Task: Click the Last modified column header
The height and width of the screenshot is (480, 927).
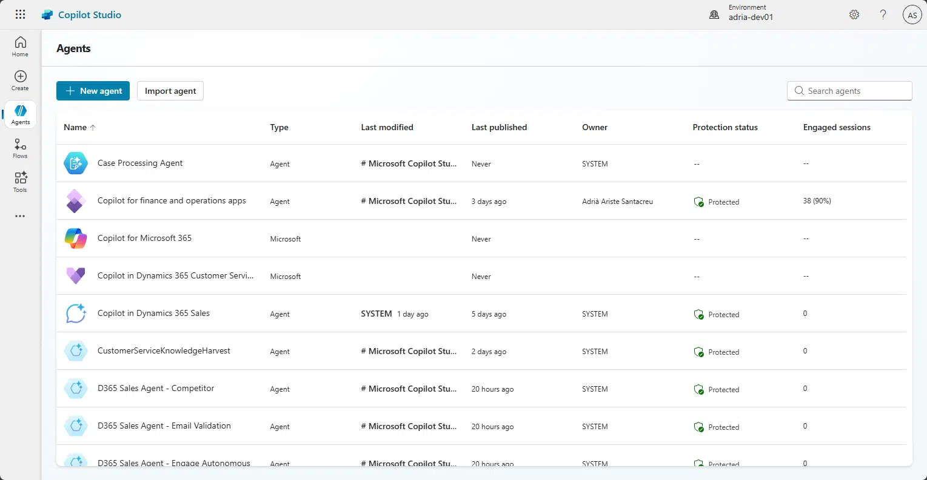Action: point(387,127)
